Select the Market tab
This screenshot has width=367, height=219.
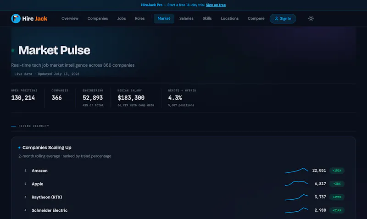click(164, 18)
